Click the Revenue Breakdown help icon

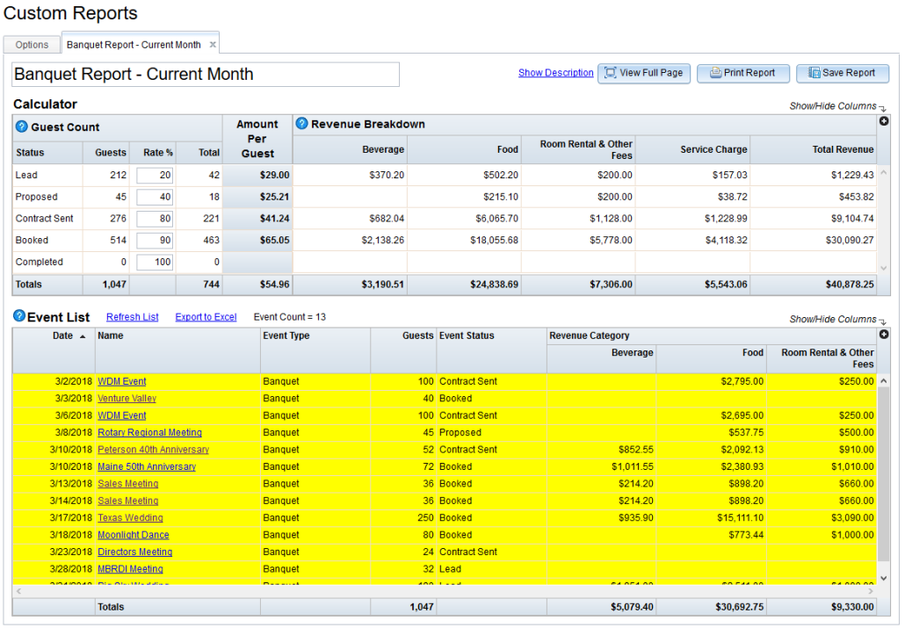[300, 124]
